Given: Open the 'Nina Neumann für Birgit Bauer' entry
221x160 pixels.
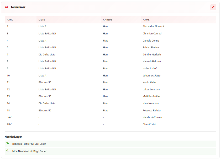Looking at the screenshot, I should 29,151.
